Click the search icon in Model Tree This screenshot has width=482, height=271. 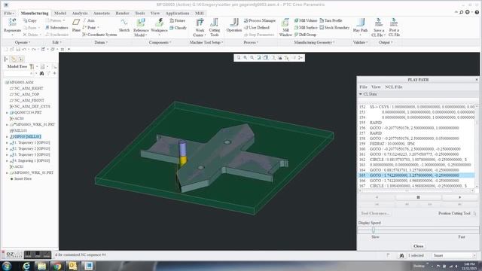pos(42,74)
